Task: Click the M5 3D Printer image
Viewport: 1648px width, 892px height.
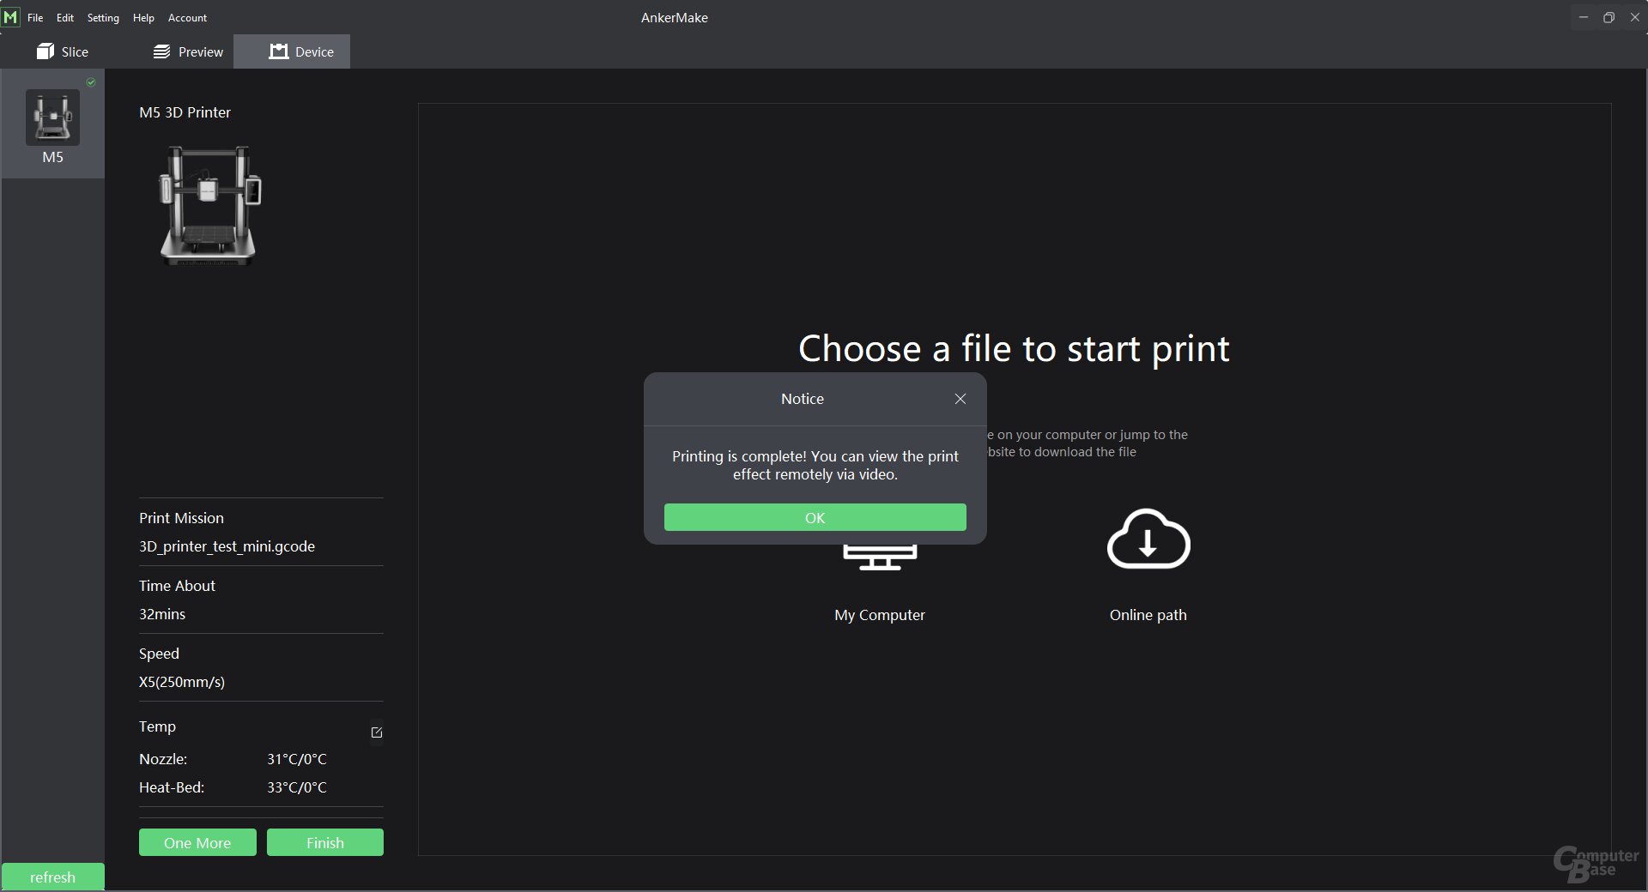Action: [209, 204]
